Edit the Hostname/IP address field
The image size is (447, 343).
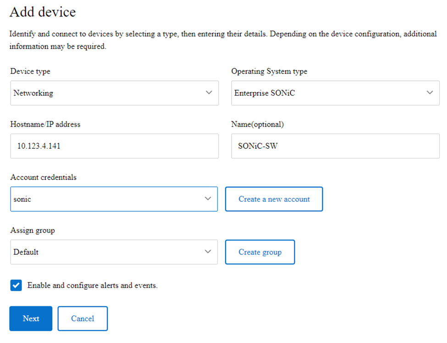point(114,146)
